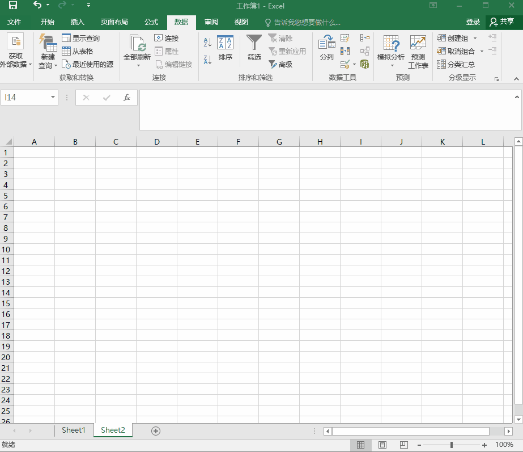Undo the last action
The height and width of the screenshot is (452, 523).
point(37,5)
